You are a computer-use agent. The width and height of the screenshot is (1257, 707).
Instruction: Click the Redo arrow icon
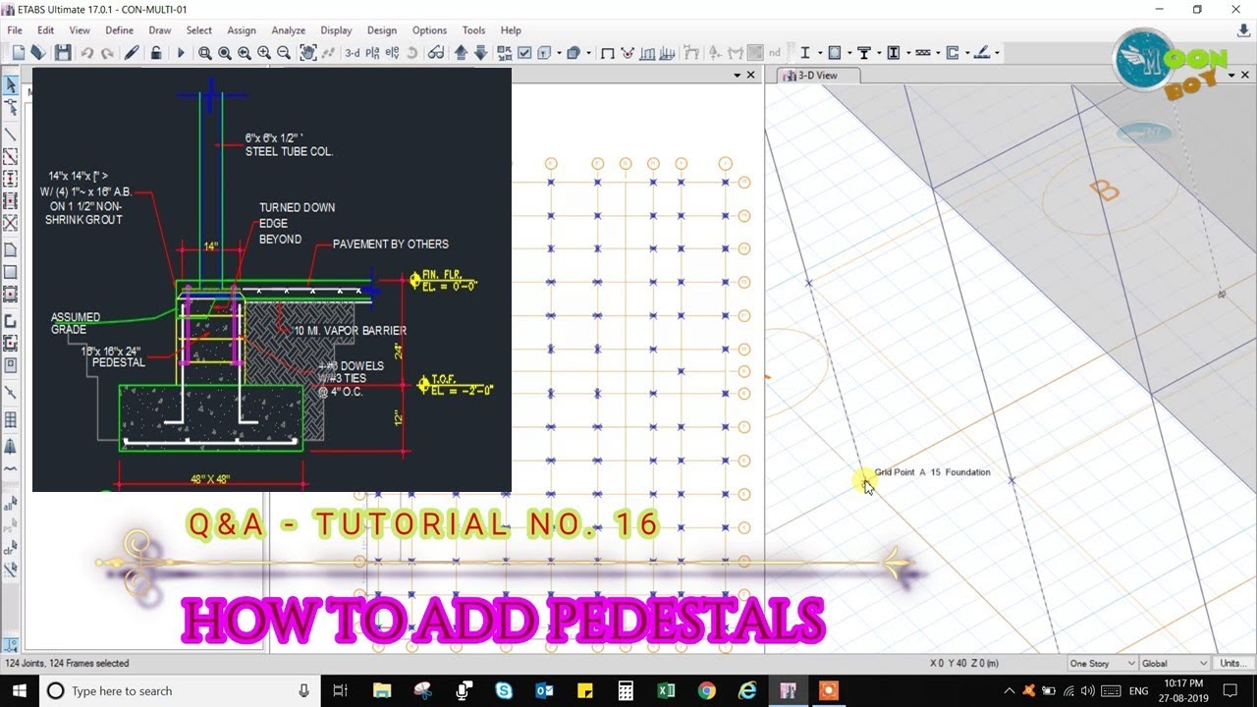107,53
